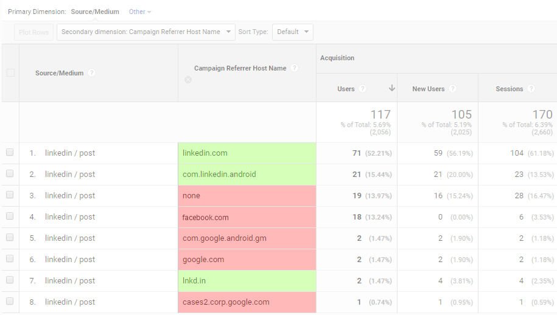557x315 pixels.
Task: Check row 3 none checkbox
Action: [10, 195]
